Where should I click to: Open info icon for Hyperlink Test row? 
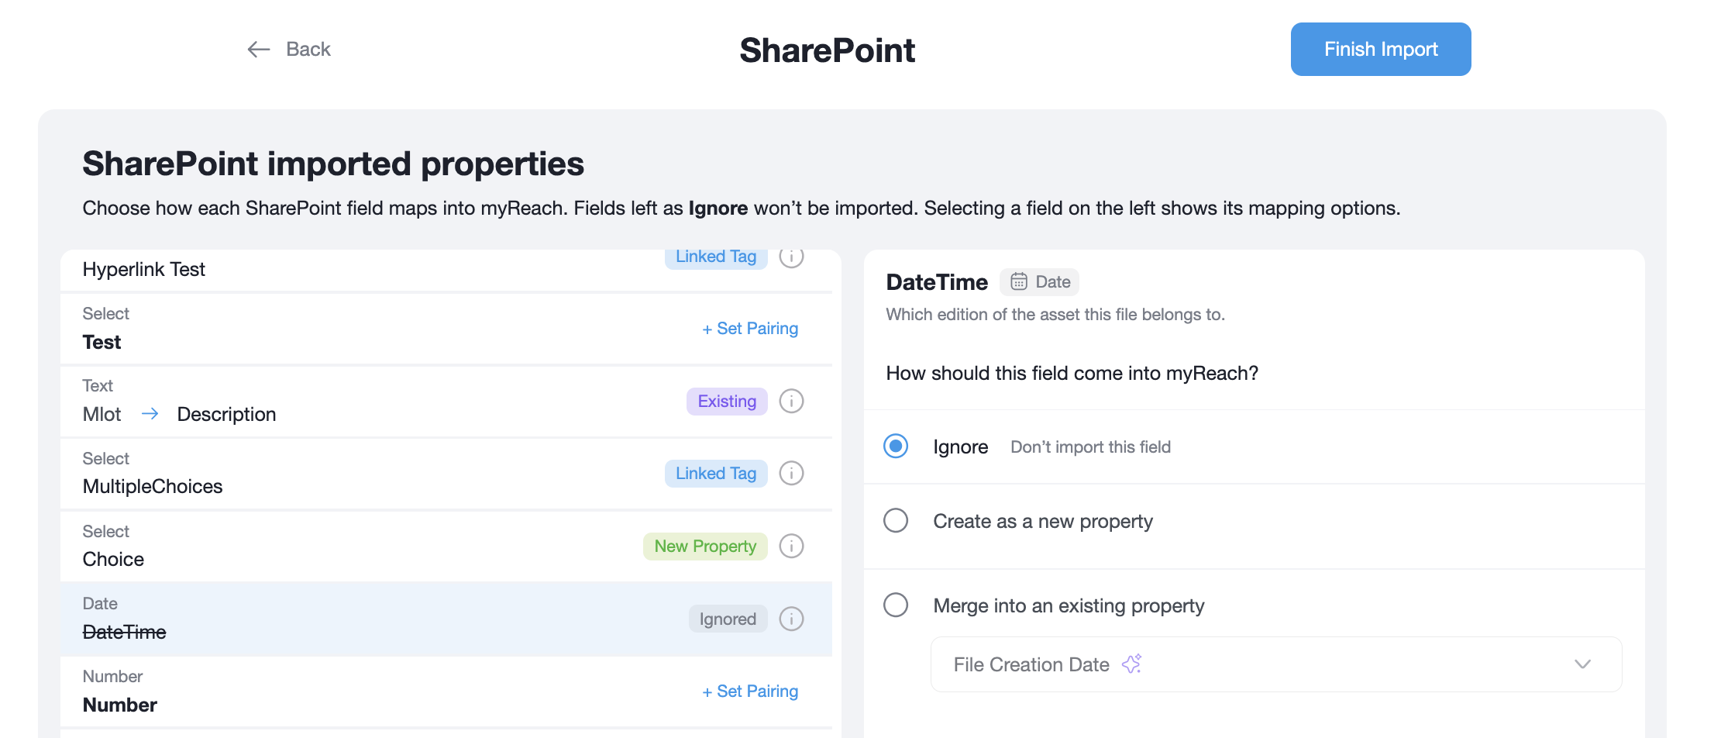(x=791, y=257)
